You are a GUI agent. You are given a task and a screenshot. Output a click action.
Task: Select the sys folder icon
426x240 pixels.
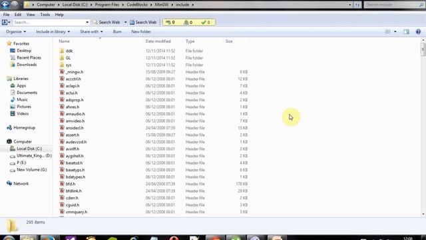click(x=62, y=65)
